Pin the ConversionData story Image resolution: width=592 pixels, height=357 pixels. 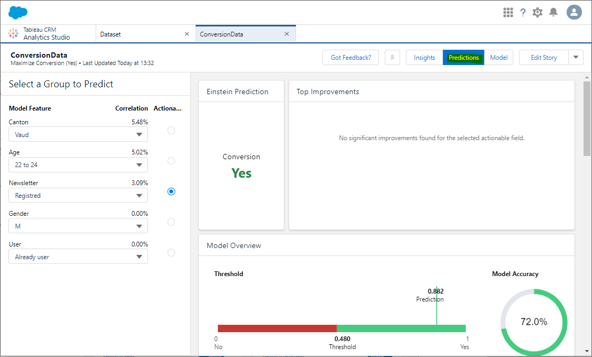(392, 57)
